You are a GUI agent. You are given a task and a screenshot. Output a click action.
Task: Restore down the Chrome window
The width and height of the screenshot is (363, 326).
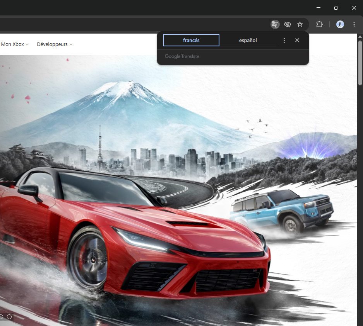336,8
